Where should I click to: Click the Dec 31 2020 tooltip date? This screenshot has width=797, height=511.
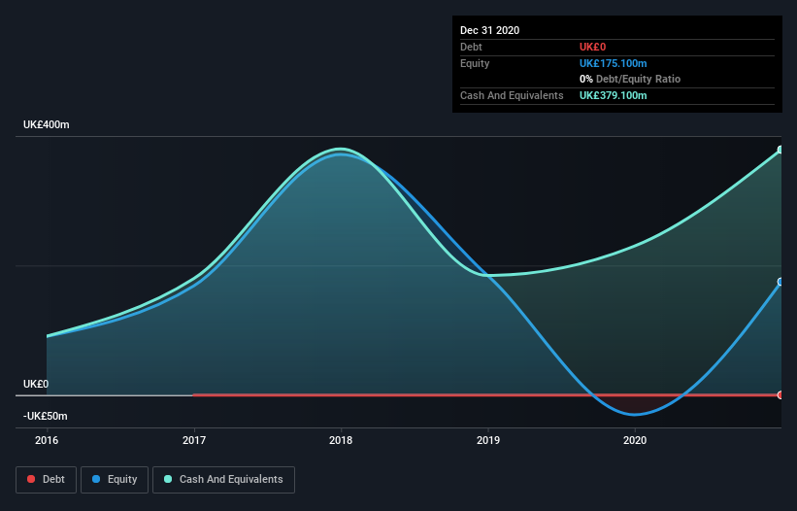[x=489, y=30]
